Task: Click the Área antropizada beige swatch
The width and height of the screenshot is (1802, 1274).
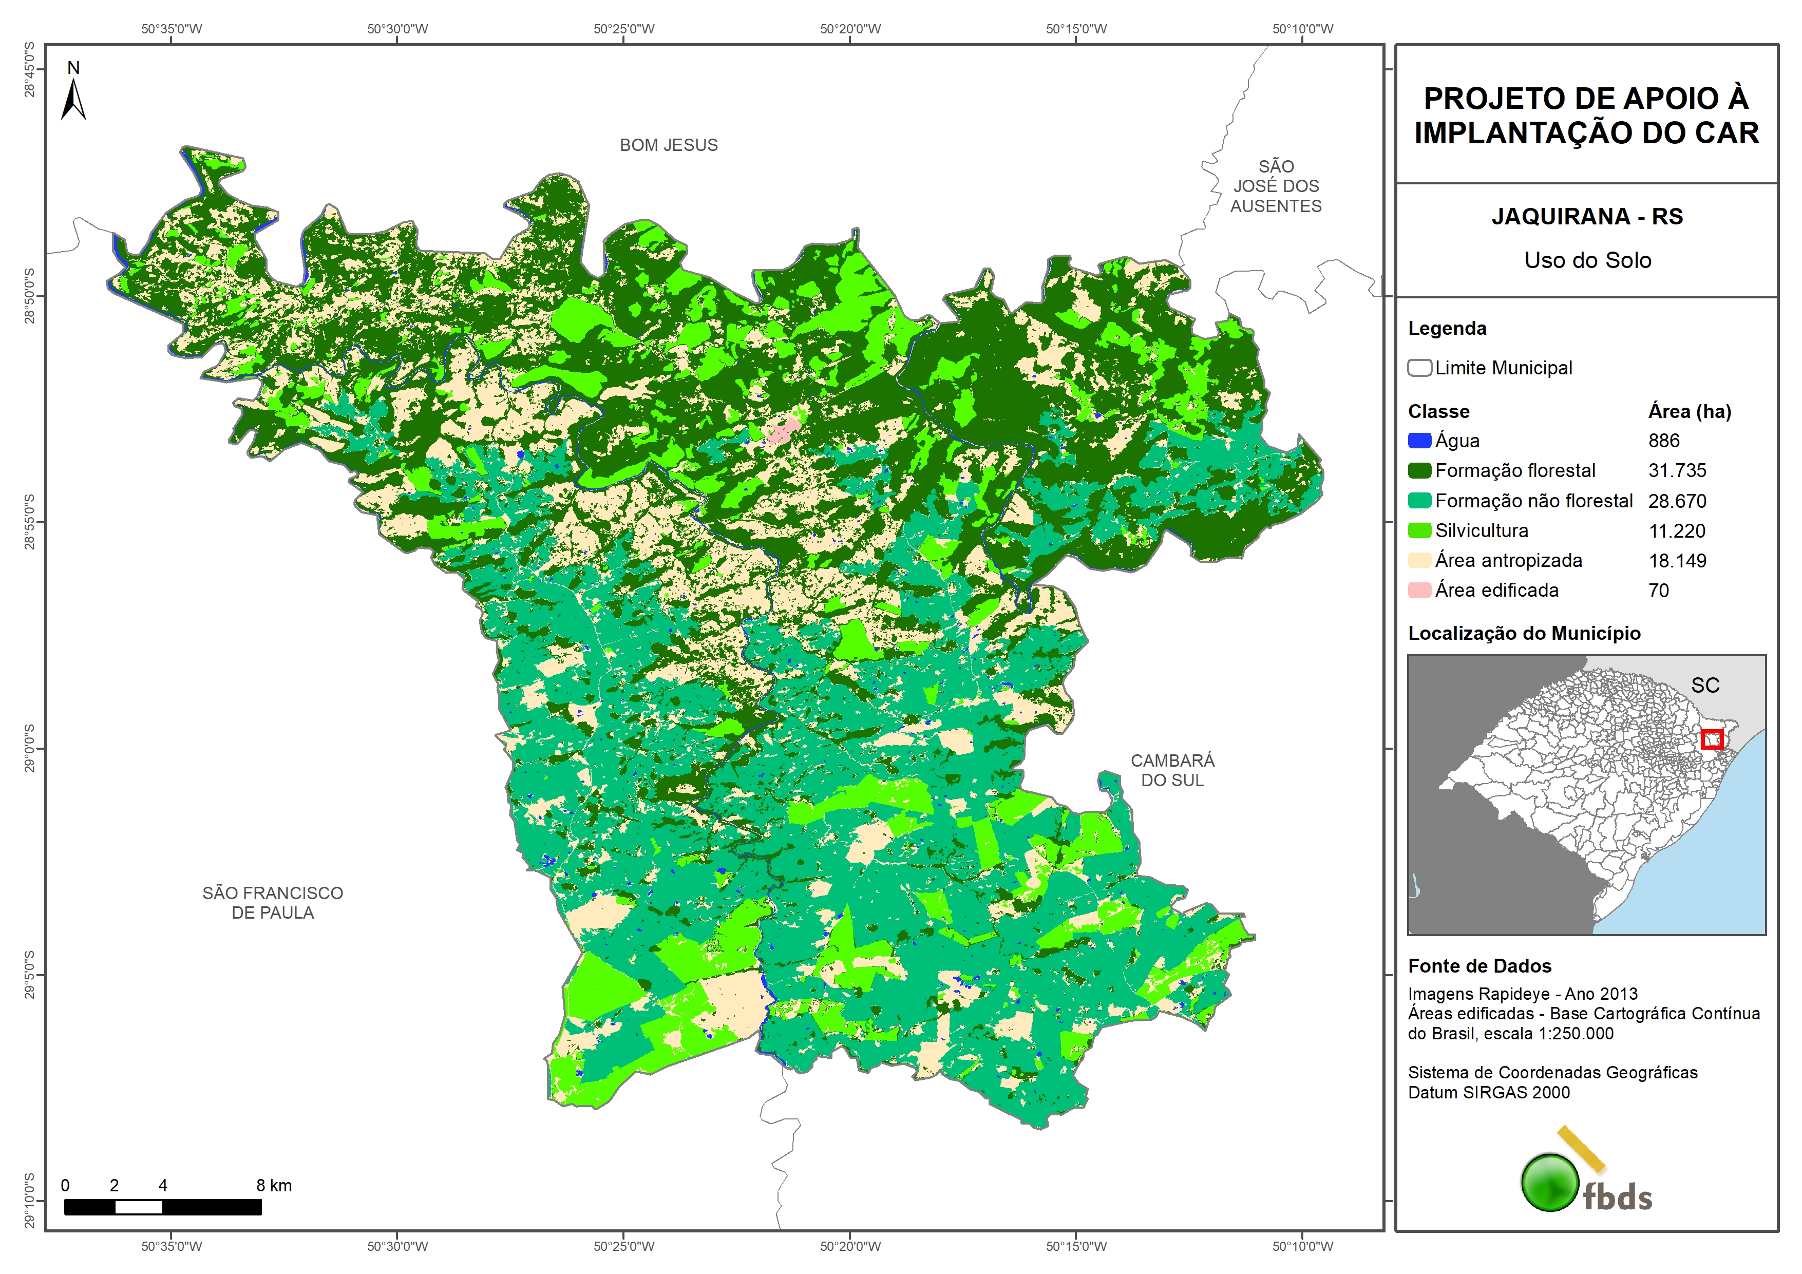Action: pyautogui.click(x=1419, y=560)
